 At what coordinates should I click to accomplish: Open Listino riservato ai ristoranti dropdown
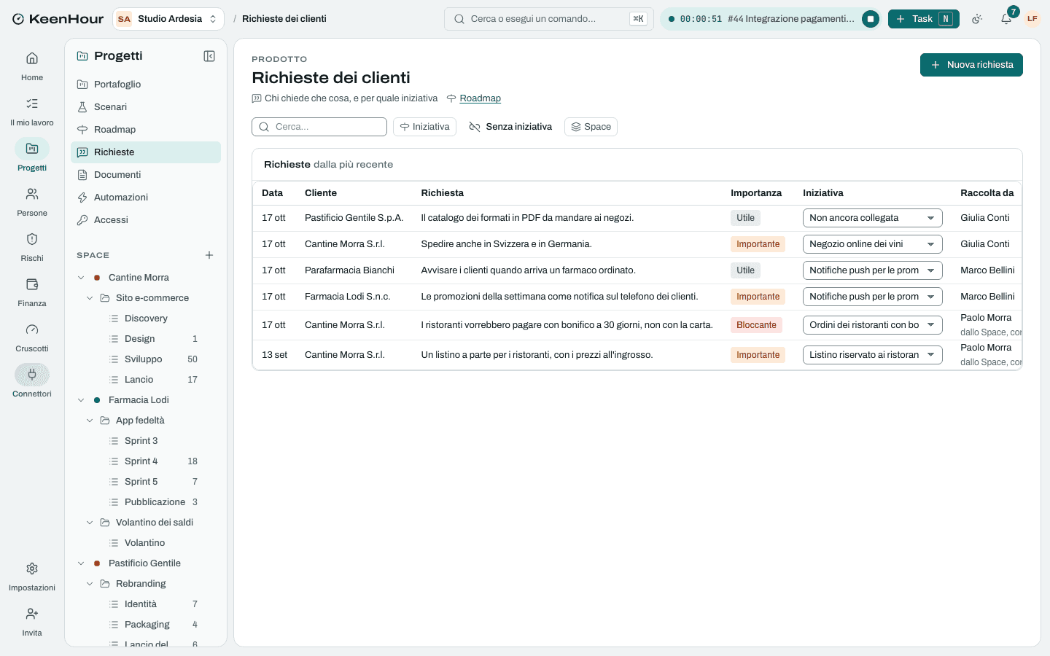[x=873, y=355]
